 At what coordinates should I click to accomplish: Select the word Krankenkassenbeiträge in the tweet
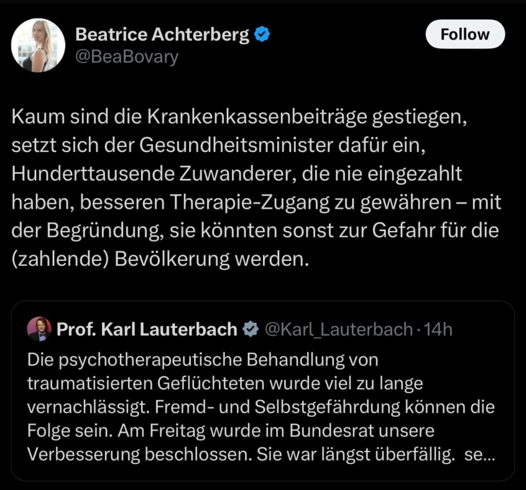257,117
